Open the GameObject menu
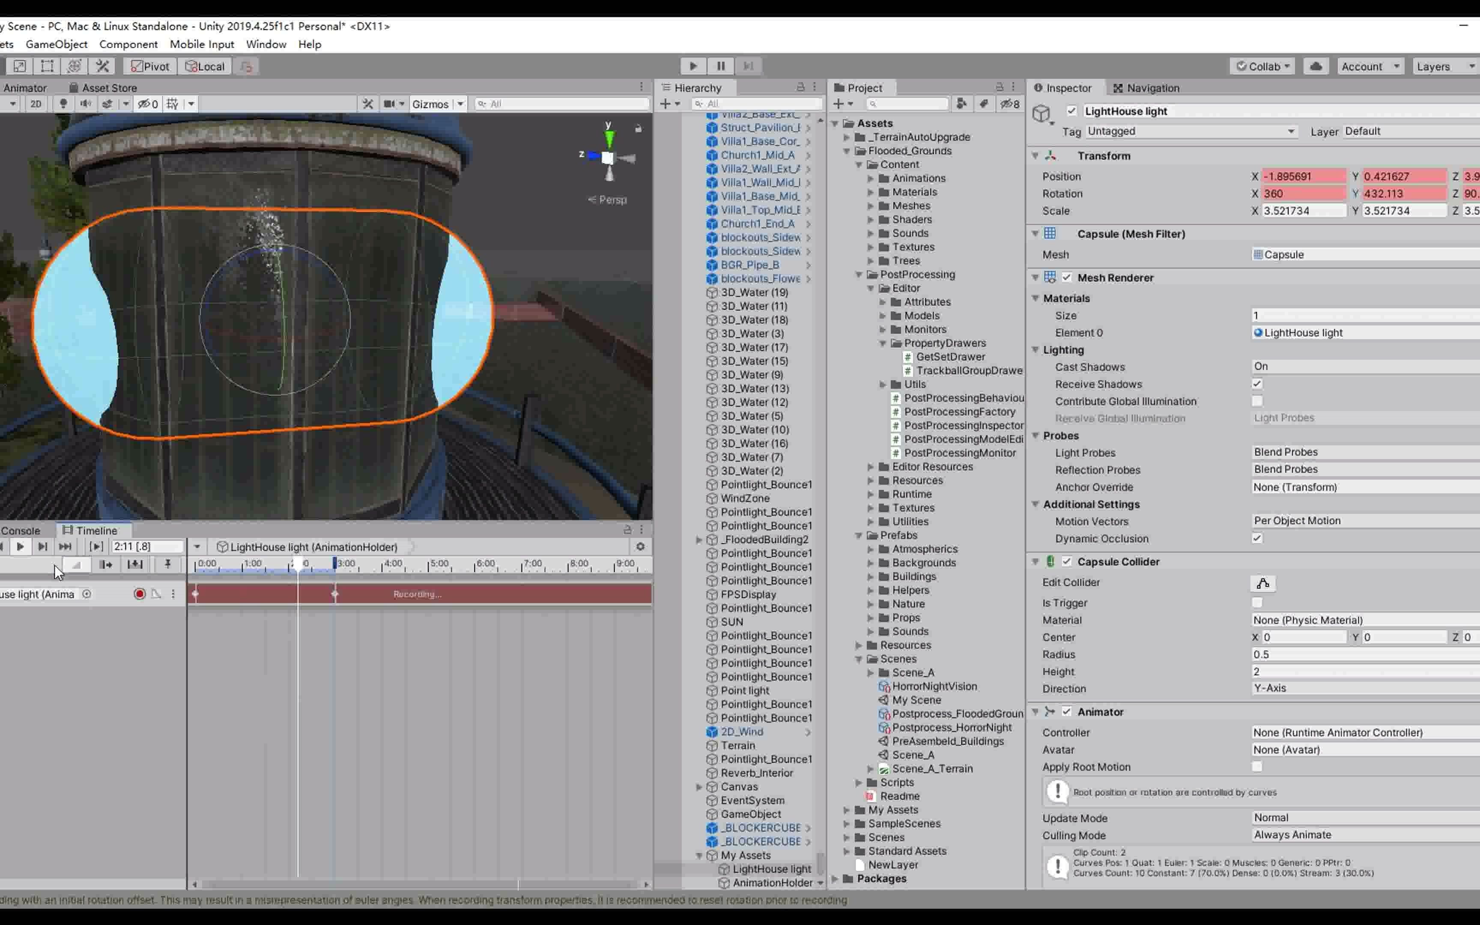Image resolution: width=1480 pixels, height=925 pixels. tap(56, 44)
